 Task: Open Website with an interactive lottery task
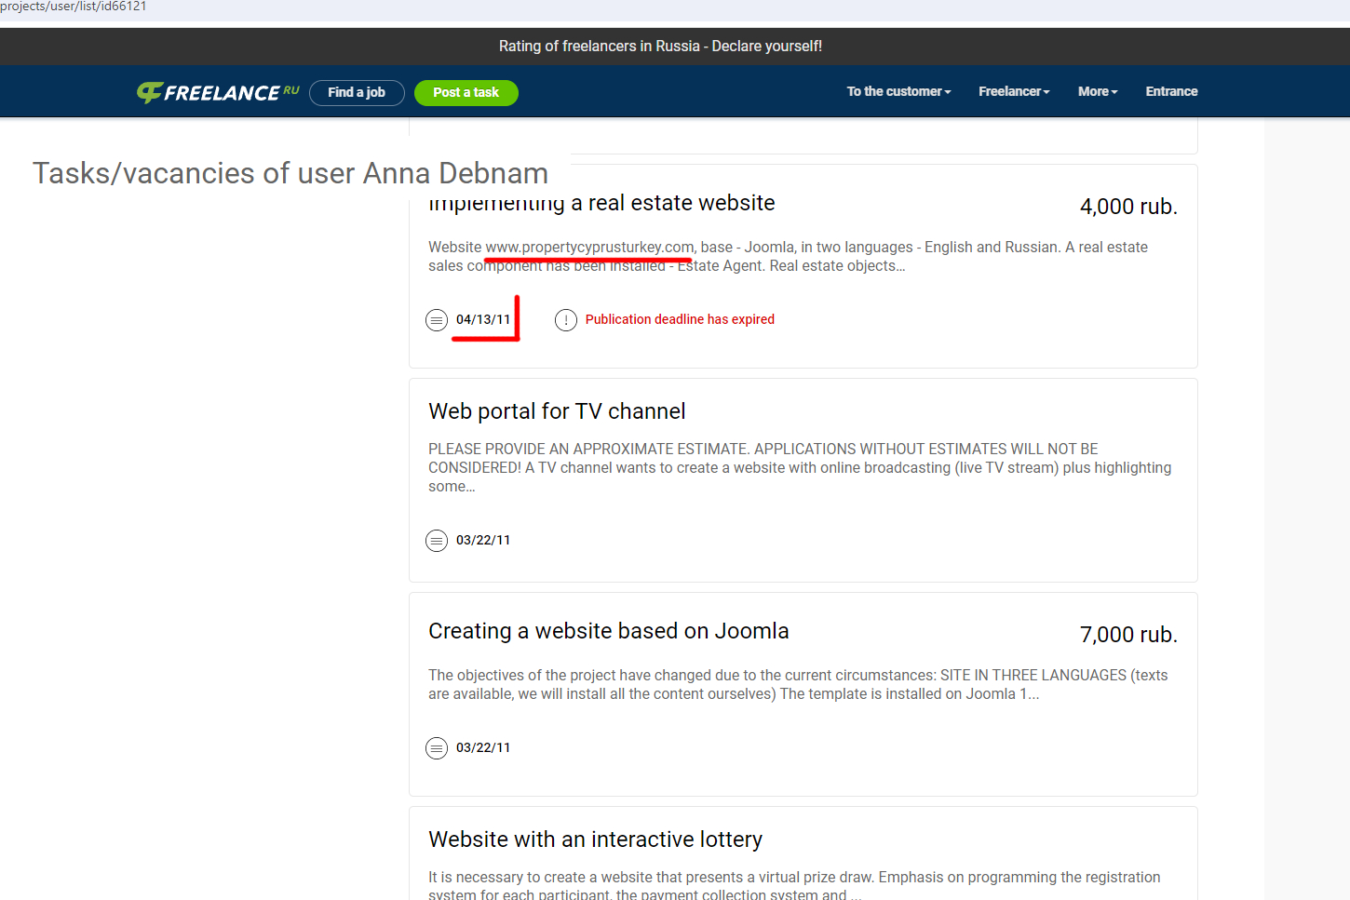point(595,840)
